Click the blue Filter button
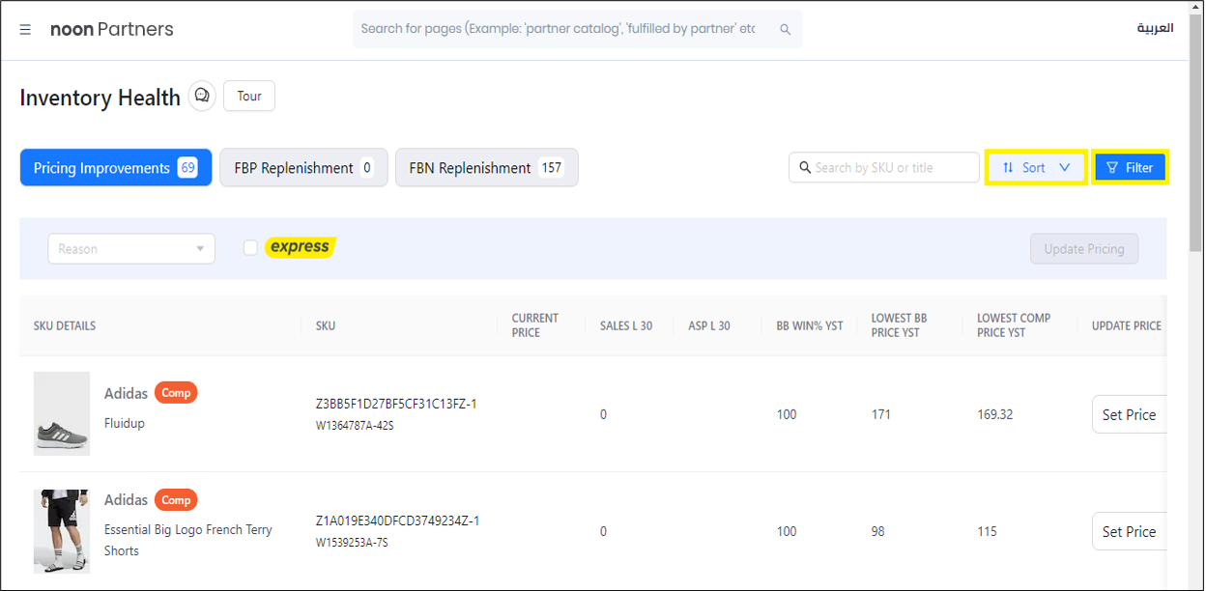This screenshot has height=591, width=1206. 1130,168
